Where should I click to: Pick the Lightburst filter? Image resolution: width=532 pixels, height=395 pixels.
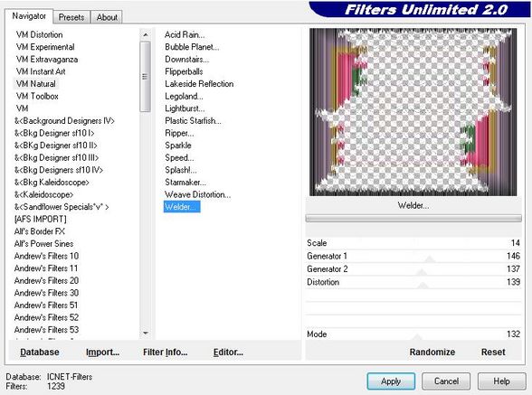coord(185,108)
